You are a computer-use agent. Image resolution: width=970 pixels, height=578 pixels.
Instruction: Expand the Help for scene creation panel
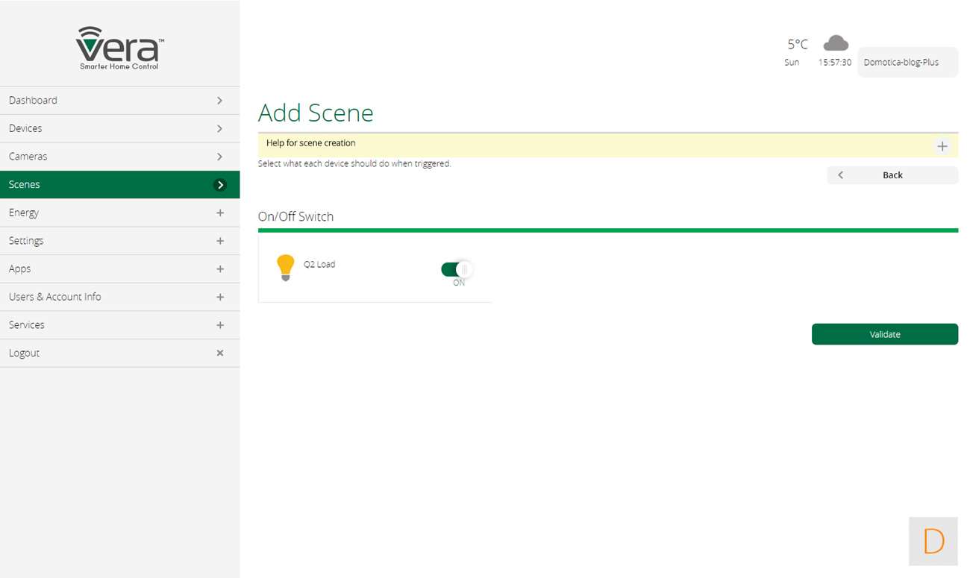point(942,146)
